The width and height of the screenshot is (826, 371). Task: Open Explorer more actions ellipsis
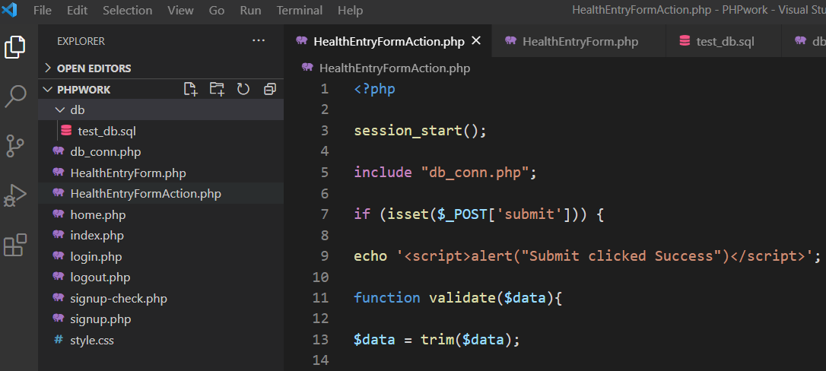pyautogui.click(x=259, y=40)
